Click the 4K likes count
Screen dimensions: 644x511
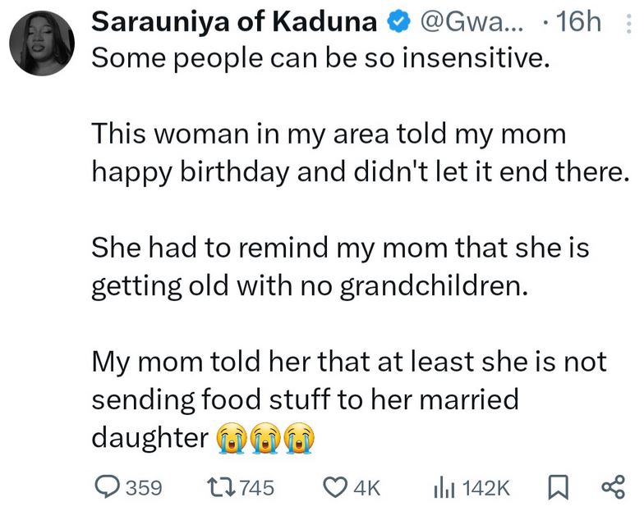tap(366, 488)
